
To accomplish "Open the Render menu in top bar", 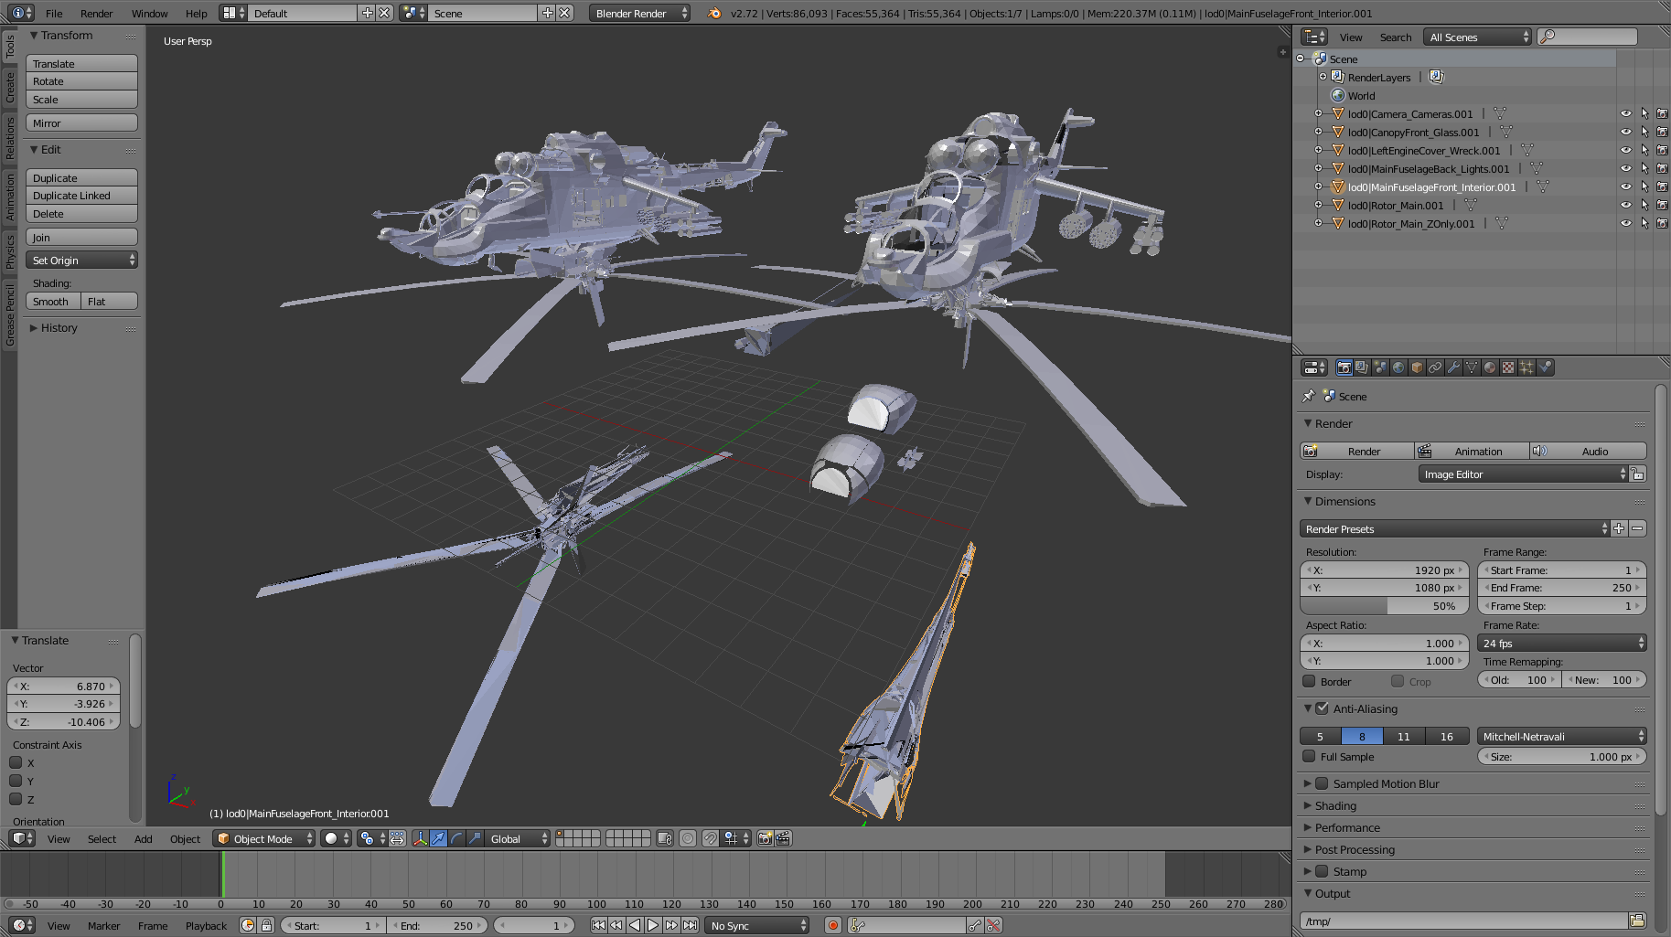I will [96, 13].
